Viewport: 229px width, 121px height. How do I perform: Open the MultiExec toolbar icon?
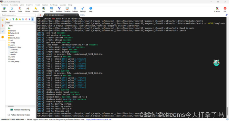59,9
